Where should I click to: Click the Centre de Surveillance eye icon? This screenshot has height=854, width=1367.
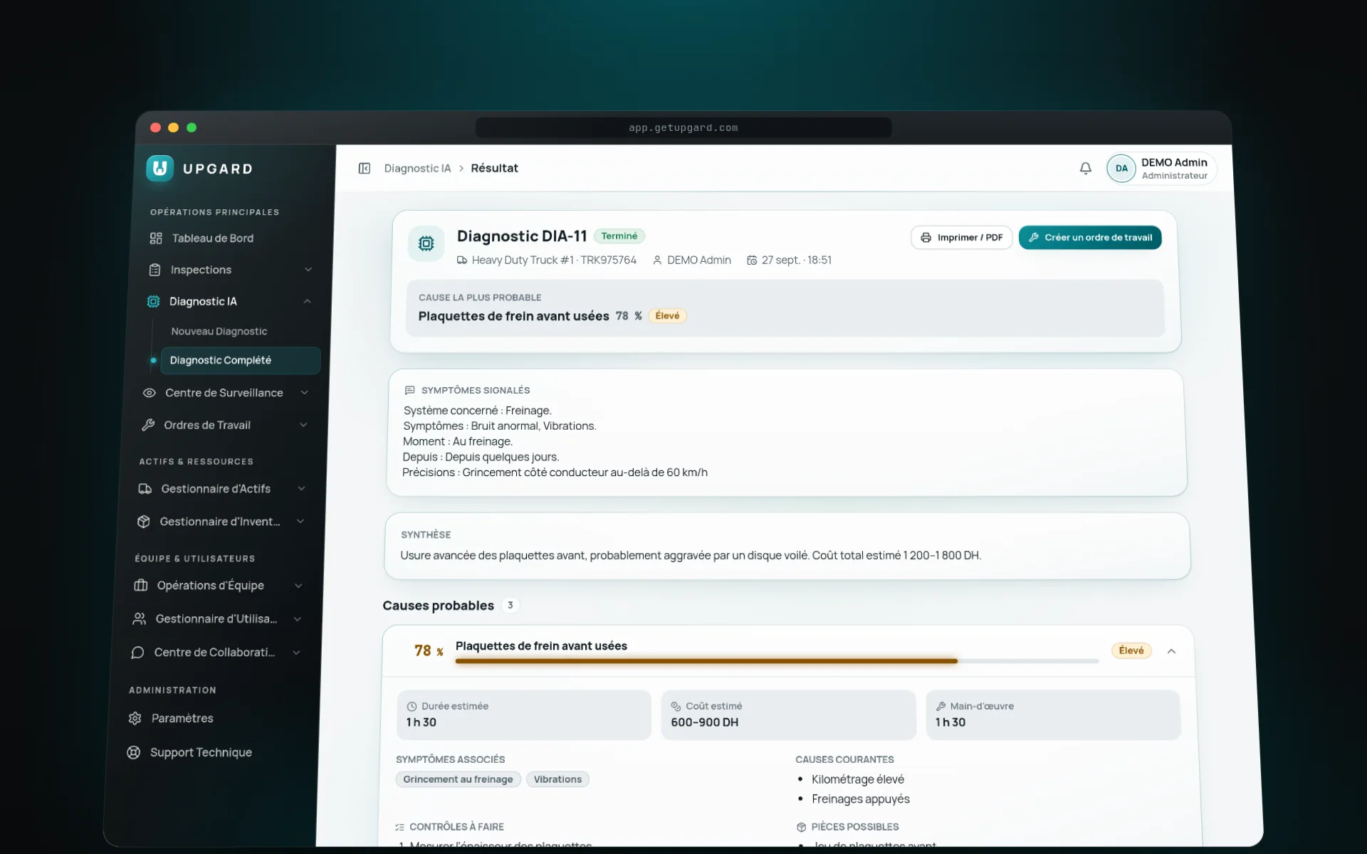(150, 393)
